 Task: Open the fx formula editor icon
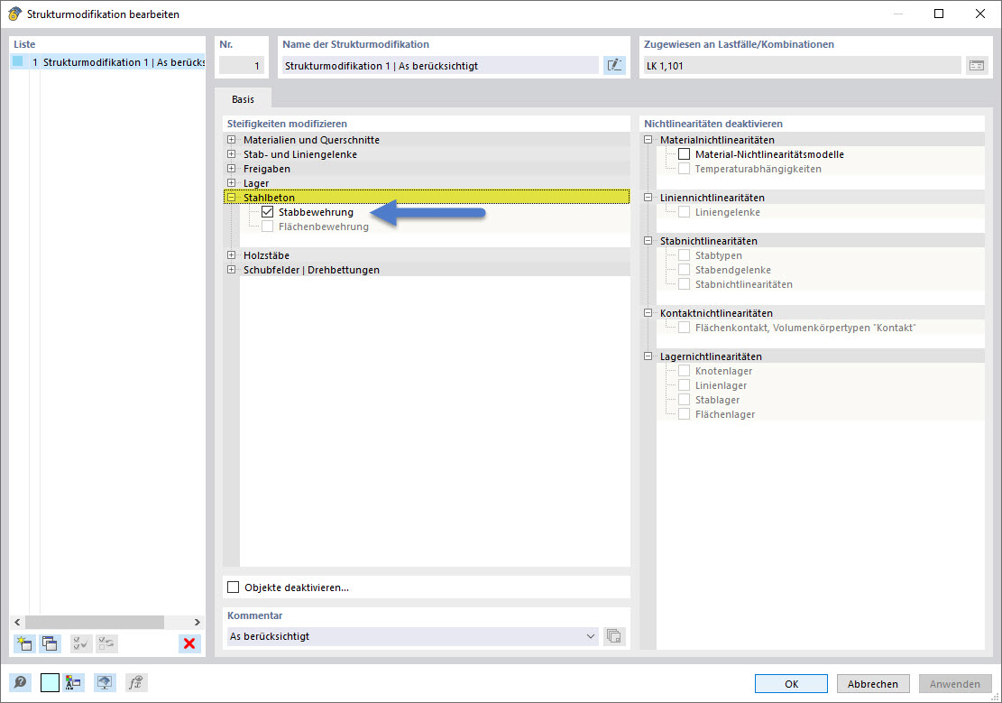click(135, 682)
